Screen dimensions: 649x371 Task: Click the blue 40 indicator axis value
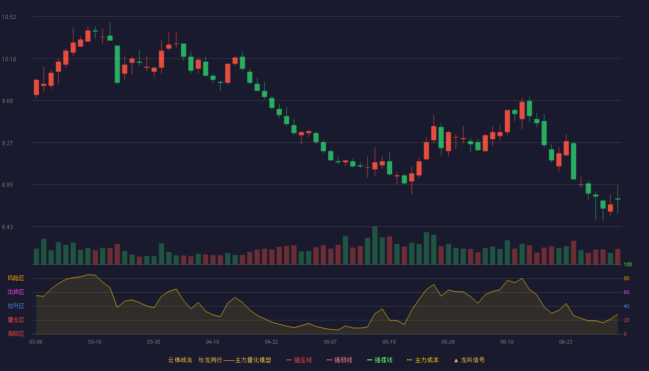[x=626, y=306]
